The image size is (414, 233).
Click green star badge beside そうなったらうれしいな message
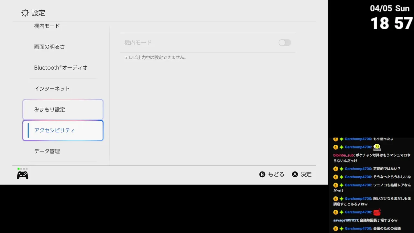click(341, 177)
